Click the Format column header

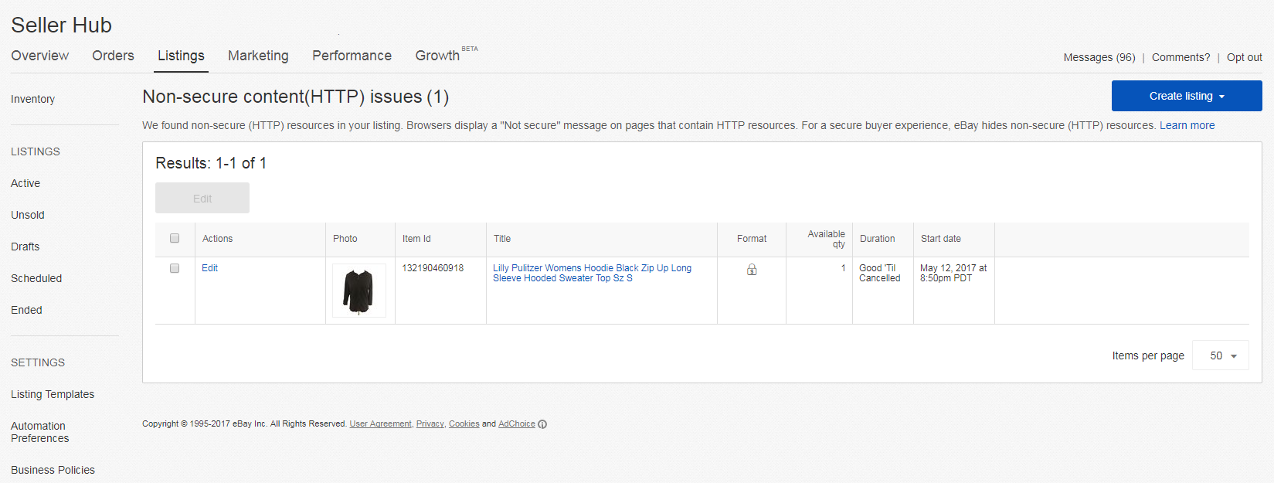752,239
